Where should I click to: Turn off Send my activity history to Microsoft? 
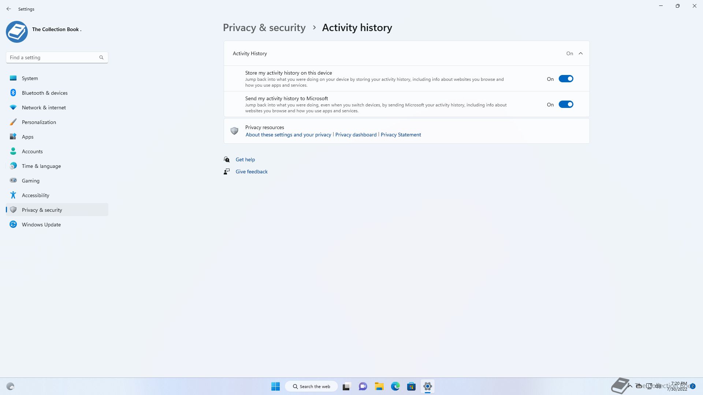coord(566,105)
